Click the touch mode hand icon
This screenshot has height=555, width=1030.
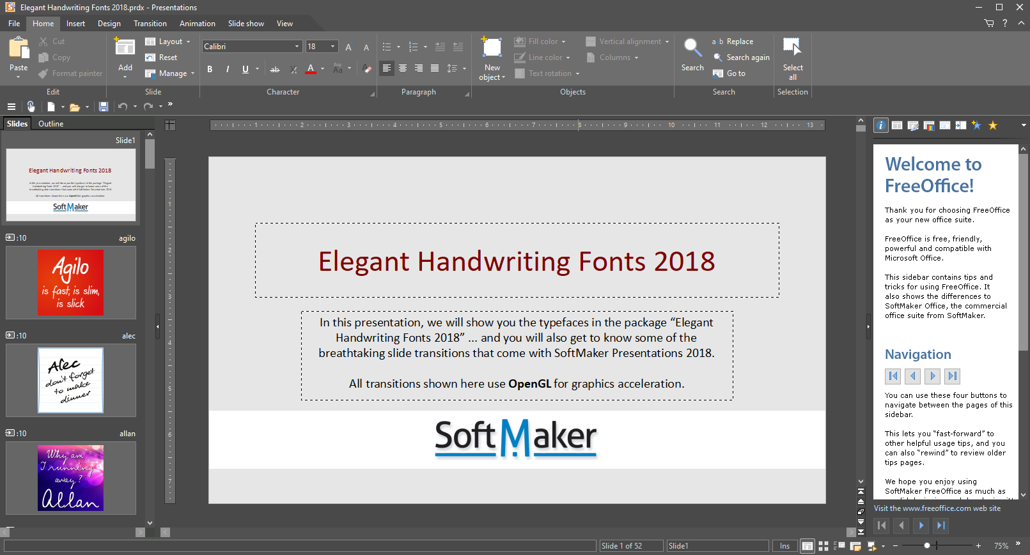click(x=31, y=107)
